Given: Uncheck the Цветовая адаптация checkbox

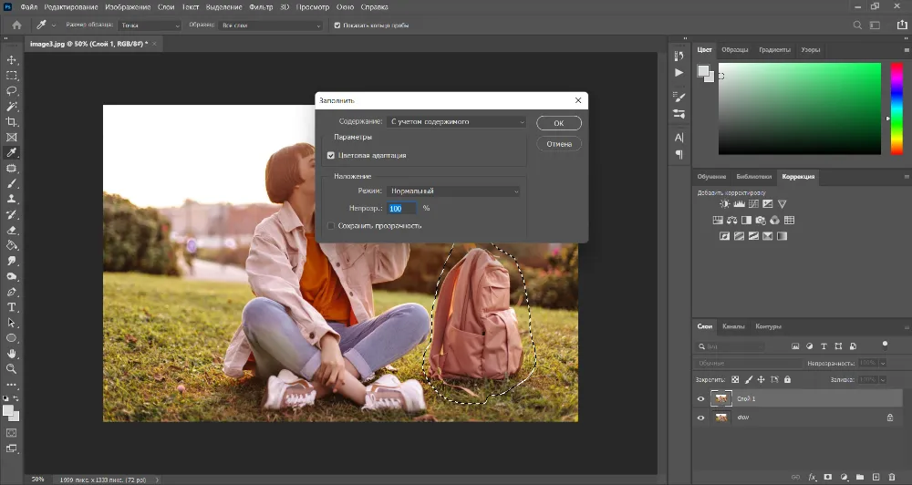Looking at the screenshot, I should tap(331, 156).
